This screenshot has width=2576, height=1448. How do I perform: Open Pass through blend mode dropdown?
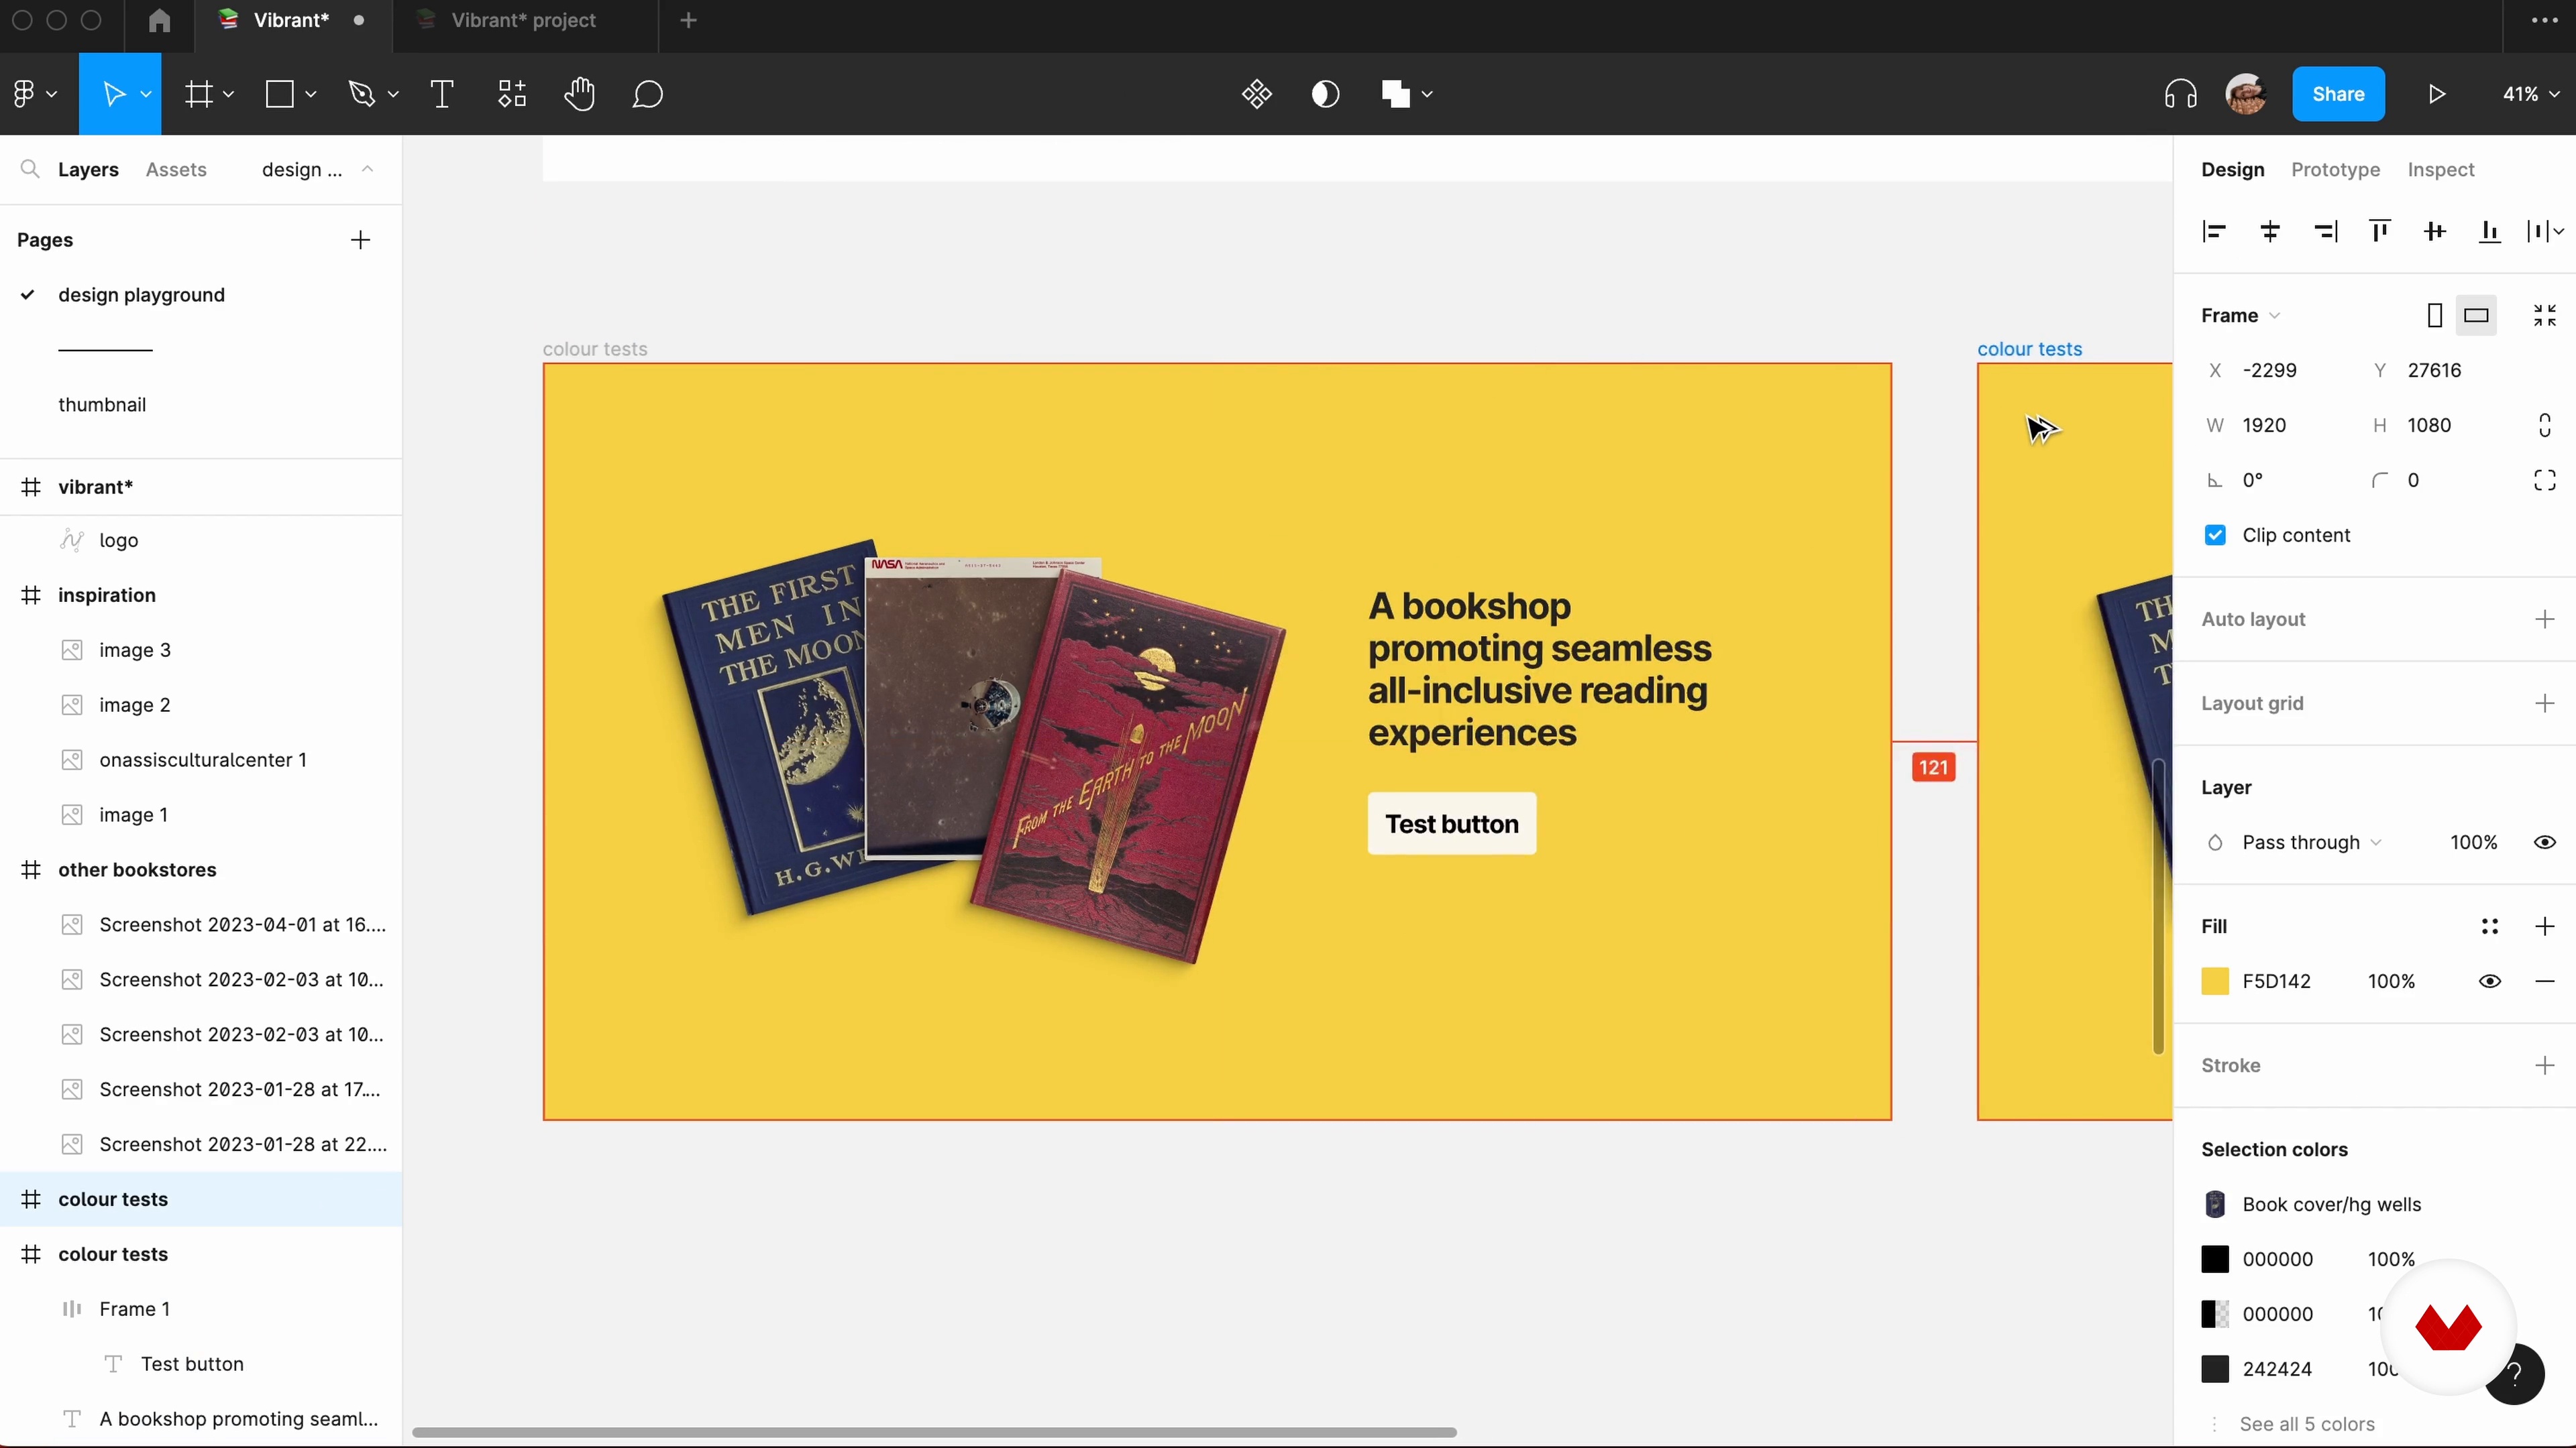pyautogui.click(x=2311, y=843)
